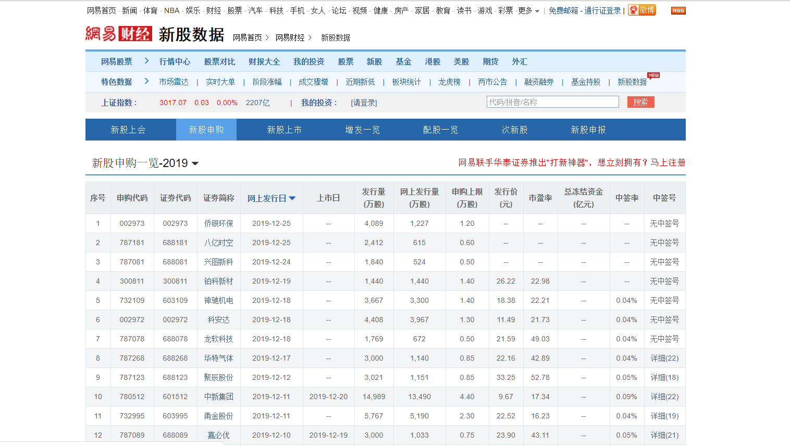Open the 基金持股 link
Screen dimensions: 790x446
pos(586,82)
